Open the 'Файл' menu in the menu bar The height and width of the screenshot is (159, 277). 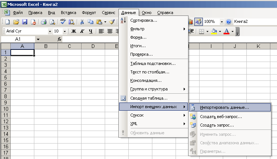[x=18, y=13]
